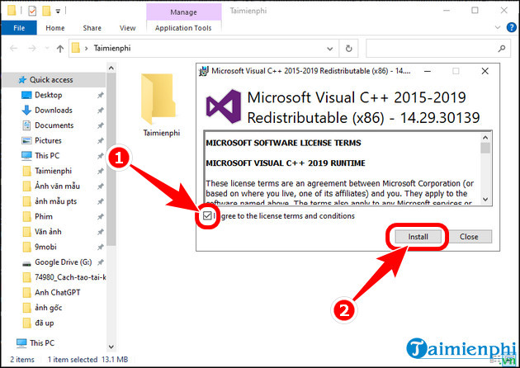Open ảnh mẫu pts folder in sidebar
The width and height of the screenshot is (520, 368).
click(56, 201)
